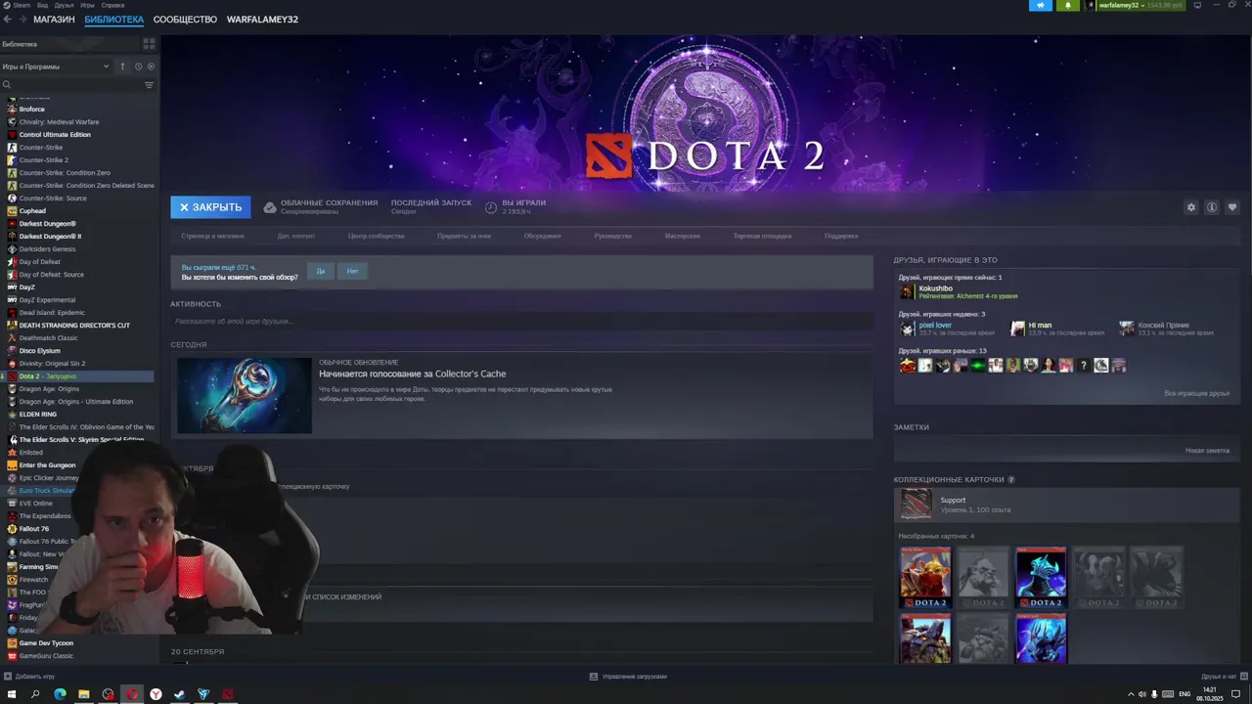Open the Торговая площадка link

coord(762,236)
